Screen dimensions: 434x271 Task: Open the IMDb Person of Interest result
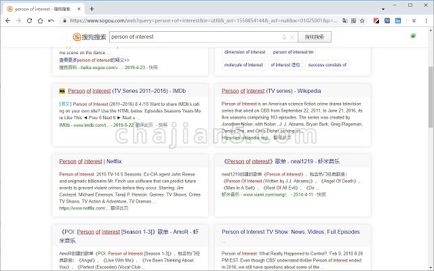click(x=127, y=91)
